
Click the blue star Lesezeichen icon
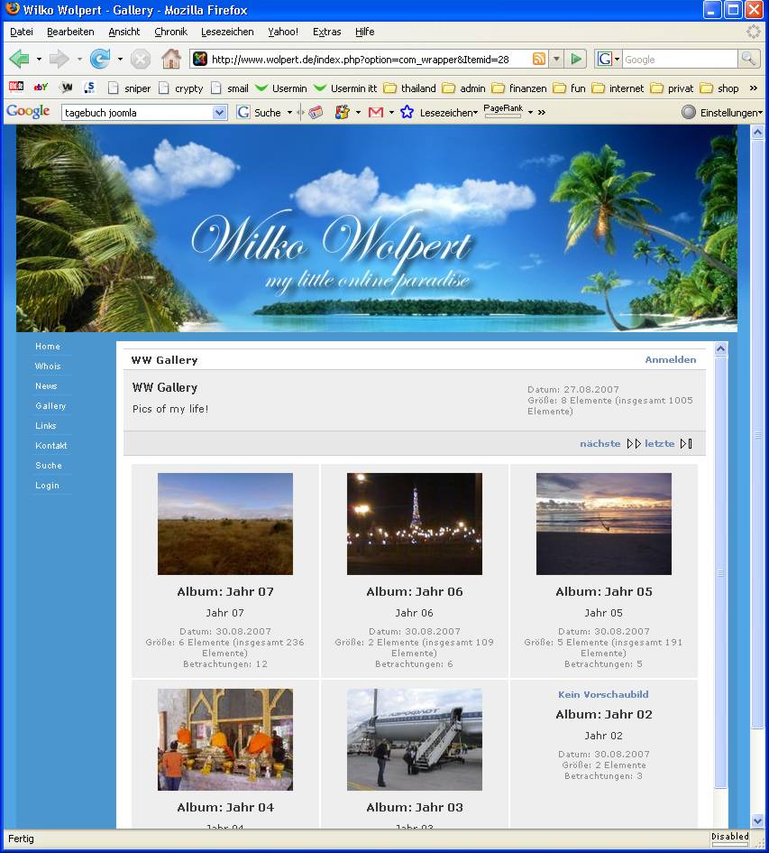(x=407, y=113)
